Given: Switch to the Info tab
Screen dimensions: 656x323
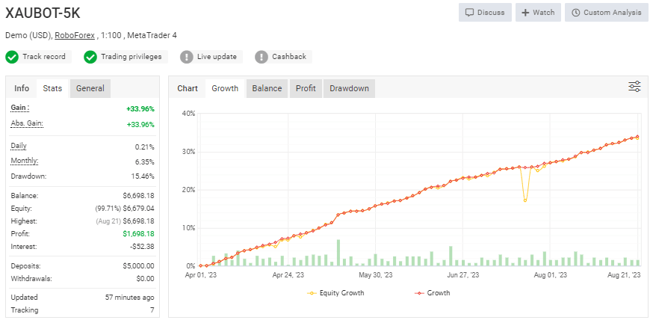Looking at the screenshot, I should point(22,88).
